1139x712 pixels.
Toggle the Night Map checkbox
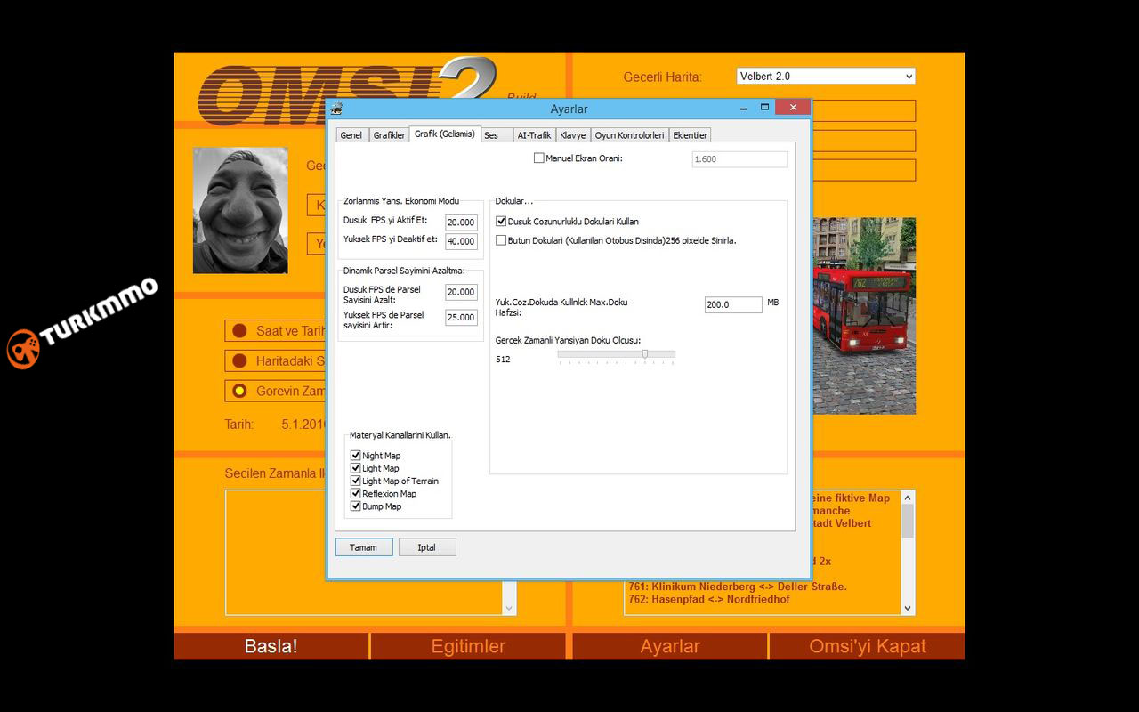355,456
